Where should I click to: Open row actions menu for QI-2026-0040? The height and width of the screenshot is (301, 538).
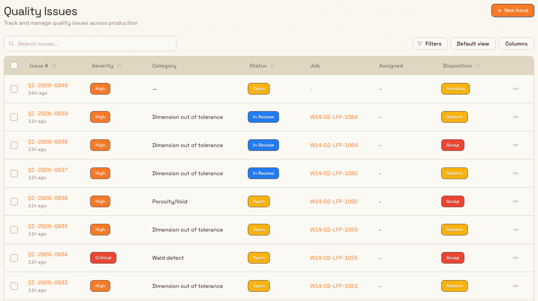516,89
